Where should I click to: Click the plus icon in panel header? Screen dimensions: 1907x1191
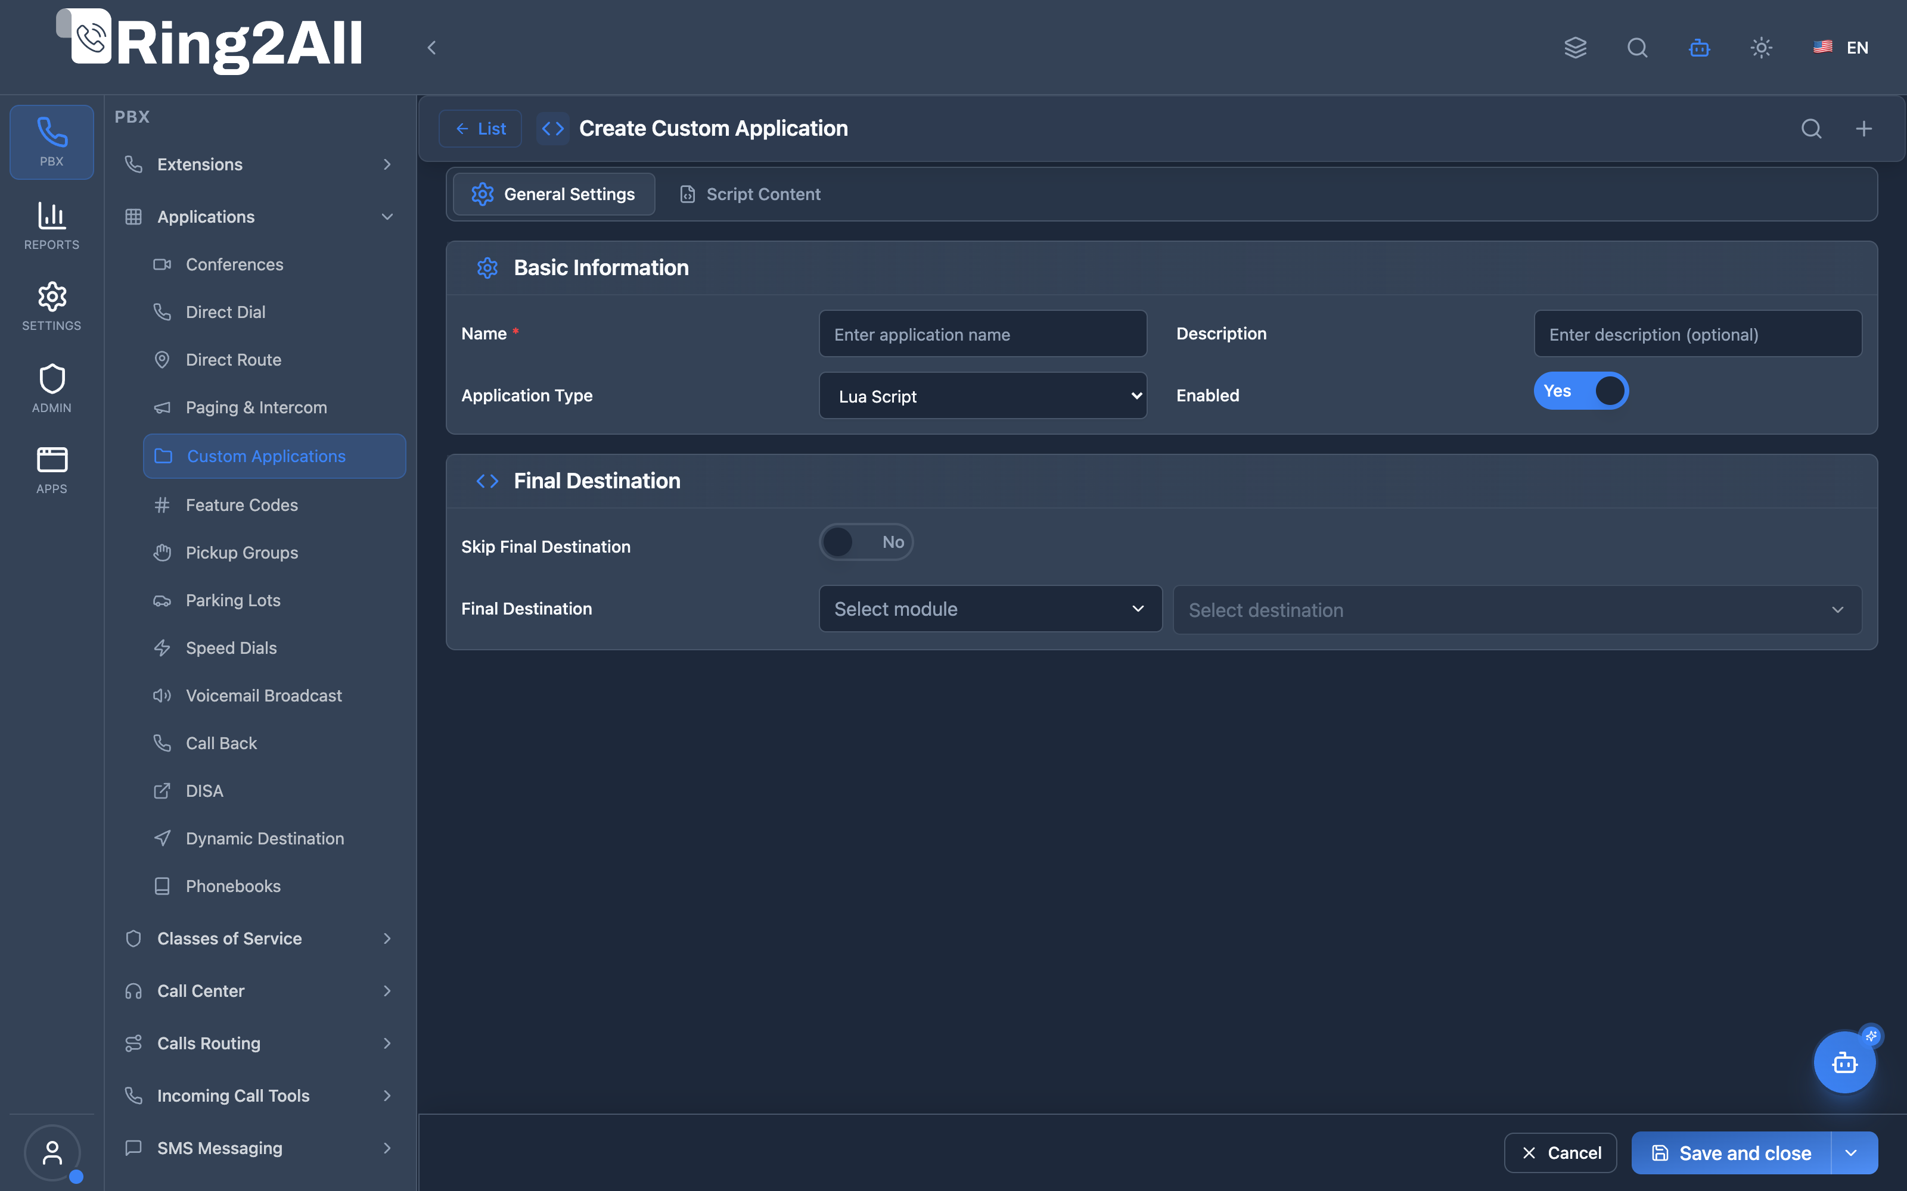point(1863,129)
